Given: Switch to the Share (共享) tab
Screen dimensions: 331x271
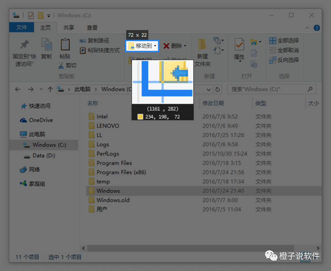Looking at the screenshot, I should pos(69,28).
